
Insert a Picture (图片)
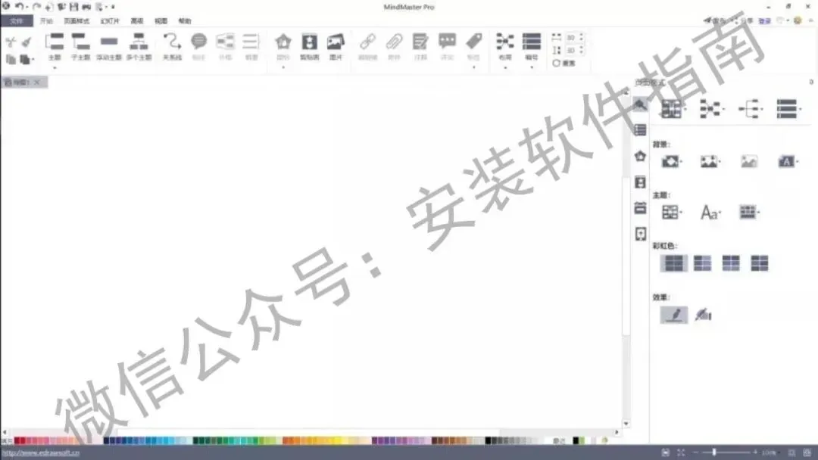click(x=336, y=46)
